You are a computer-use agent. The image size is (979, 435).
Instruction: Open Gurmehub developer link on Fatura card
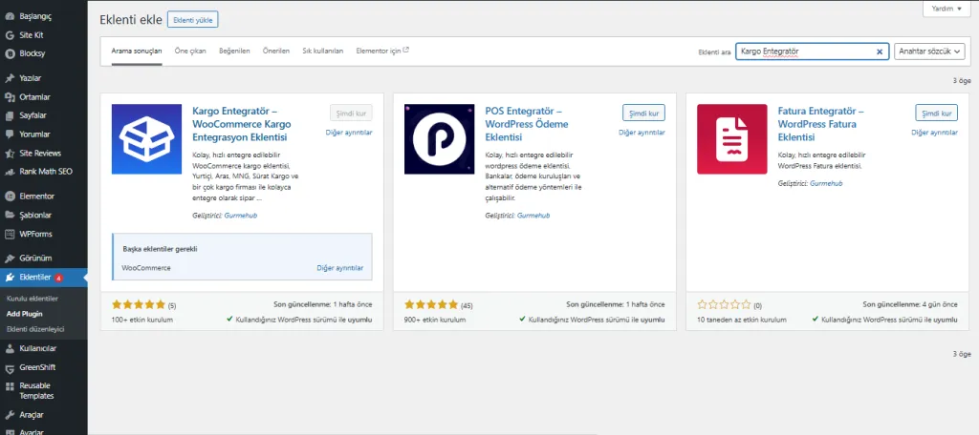(x=826, y=184)
